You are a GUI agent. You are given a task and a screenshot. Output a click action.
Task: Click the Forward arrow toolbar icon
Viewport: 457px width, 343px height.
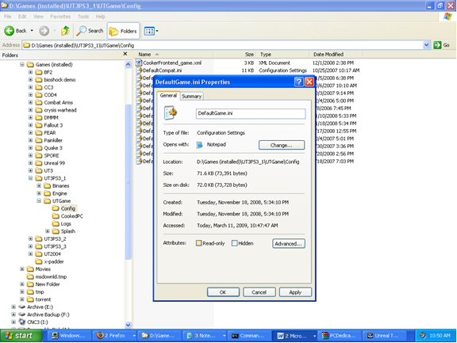pos(44,31)
